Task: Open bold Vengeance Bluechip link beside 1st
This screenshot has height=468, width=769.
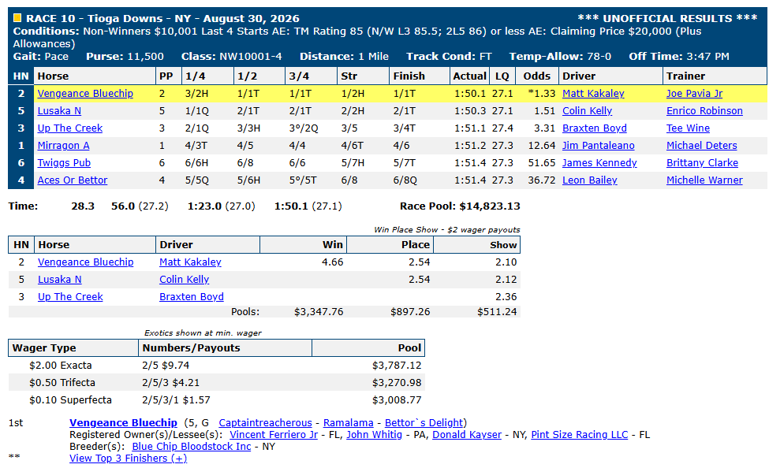Action: 123,423
